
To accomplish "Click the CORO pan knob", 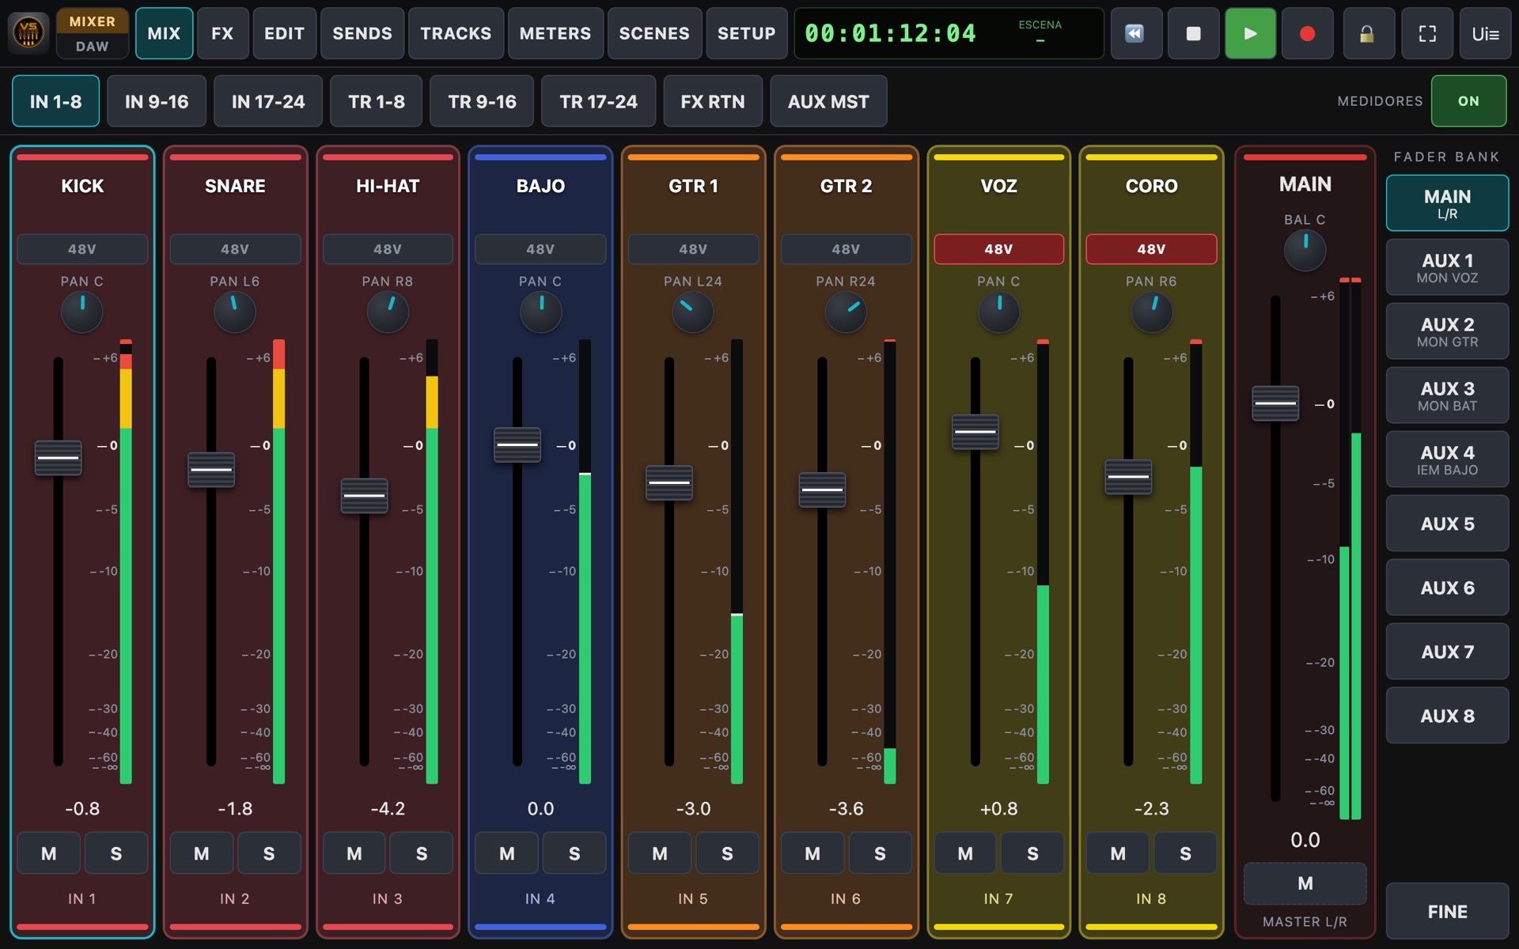I will (1151, 312).
